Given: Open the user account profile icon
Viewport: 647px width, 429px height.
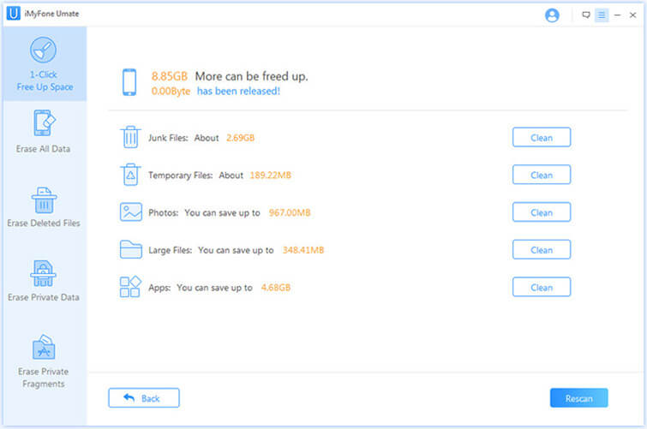Looking at the screenshot, I should pyautogui.click(x=552, y=15).
